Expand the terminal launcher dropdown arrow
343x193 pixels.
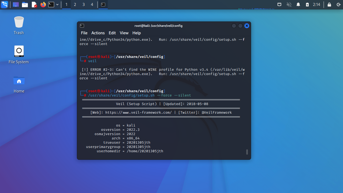(57, 5)
